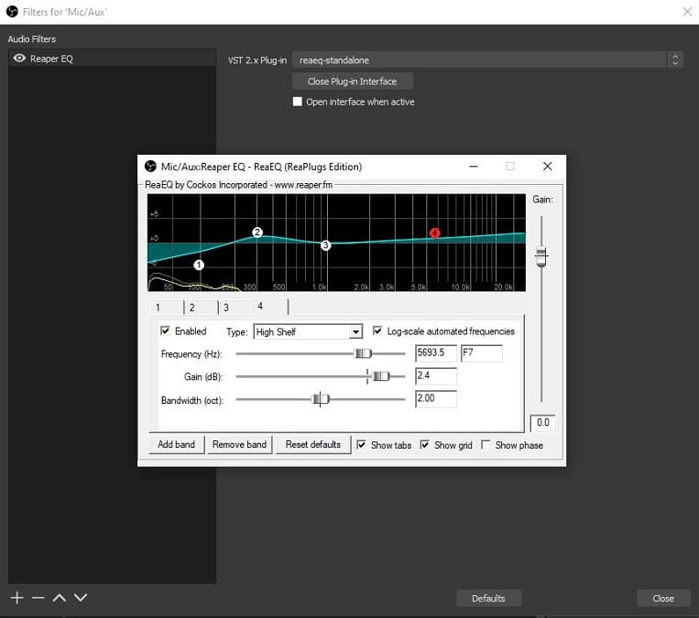Click Add band button
699x618 pixels.
(x=177, y=445)
